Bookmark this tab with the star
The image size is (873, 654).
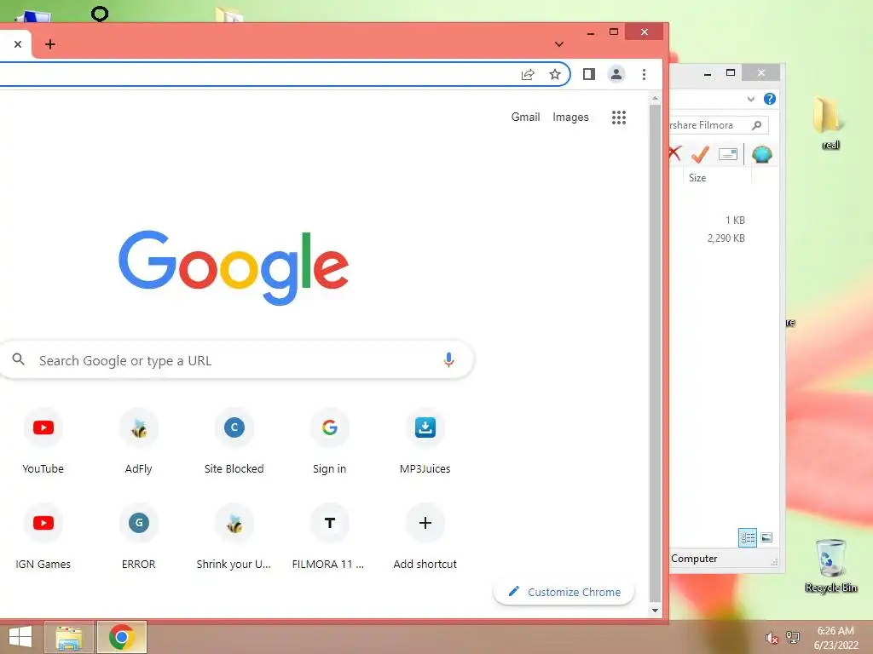[x=554, y=75]
